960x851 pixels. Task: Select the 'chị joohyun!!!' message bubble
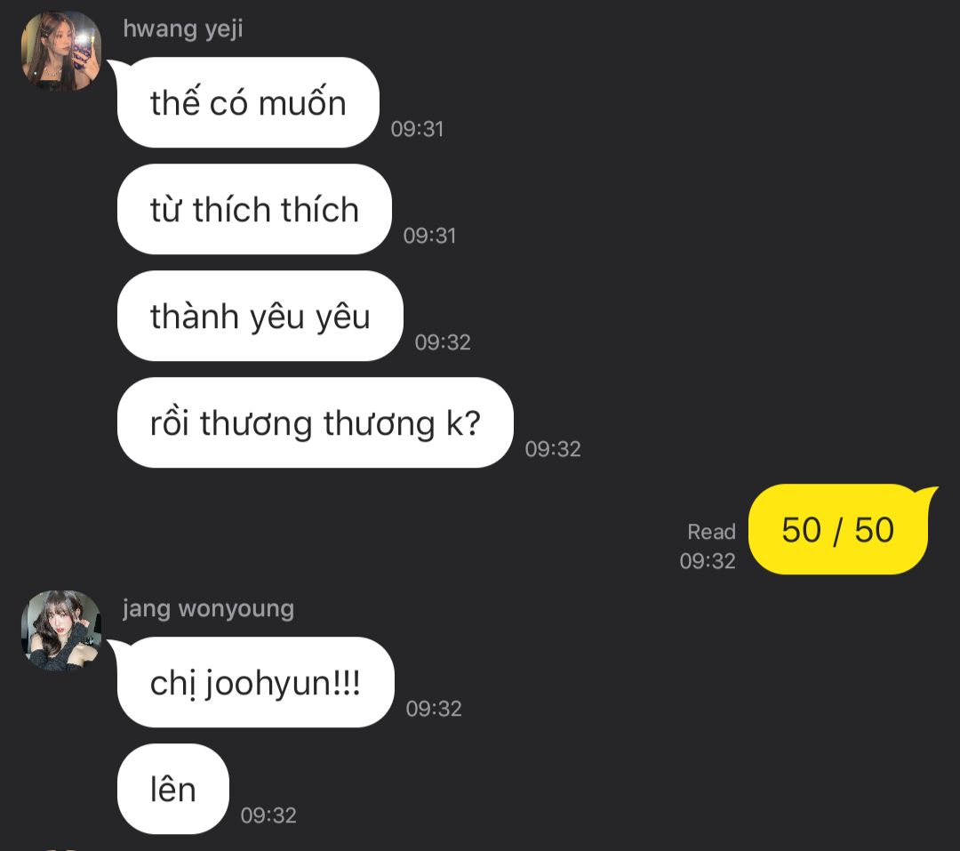point(255,682)
